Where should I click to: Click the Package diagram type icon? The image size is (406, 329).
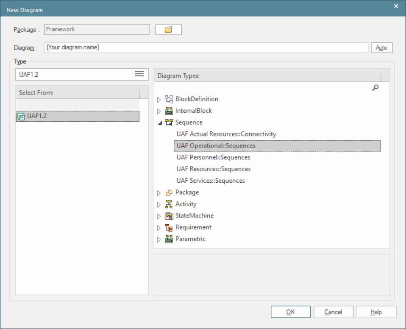coord(169,192)
